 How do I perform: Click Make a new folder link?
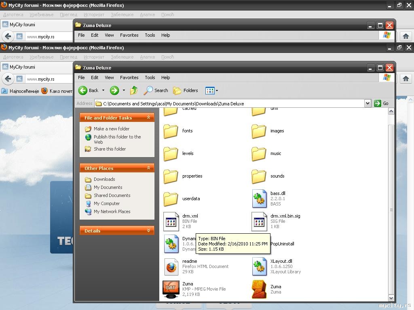[112, 129]
